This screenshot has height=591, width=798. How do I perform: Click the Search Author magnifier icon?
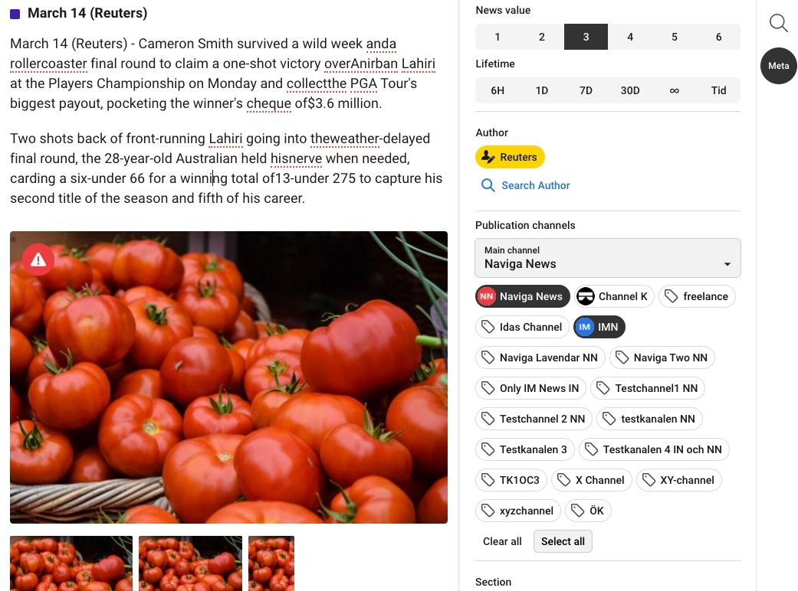[x=488, y=185]
